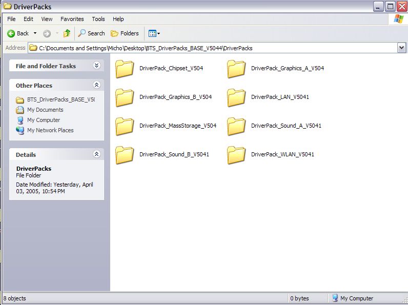This screenshot has height=305, width=408.
Task: Go up one folder level
Action: coord(67,33)
